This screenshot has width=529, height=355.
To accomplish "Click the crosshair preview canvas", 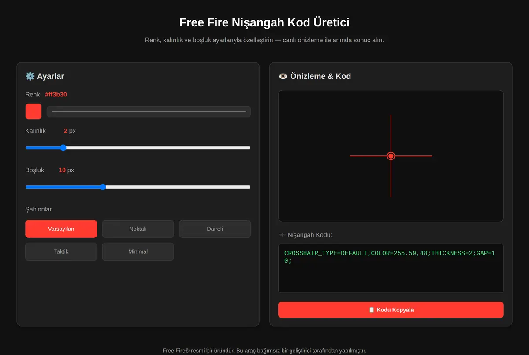I will tap(391, 156).
